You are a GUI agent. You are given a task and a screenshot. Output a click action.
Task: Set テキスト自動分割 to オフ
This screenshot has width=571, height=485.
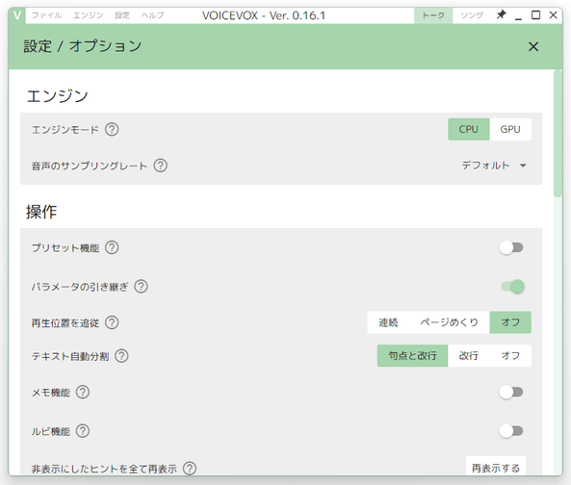[x=510, y=355]
